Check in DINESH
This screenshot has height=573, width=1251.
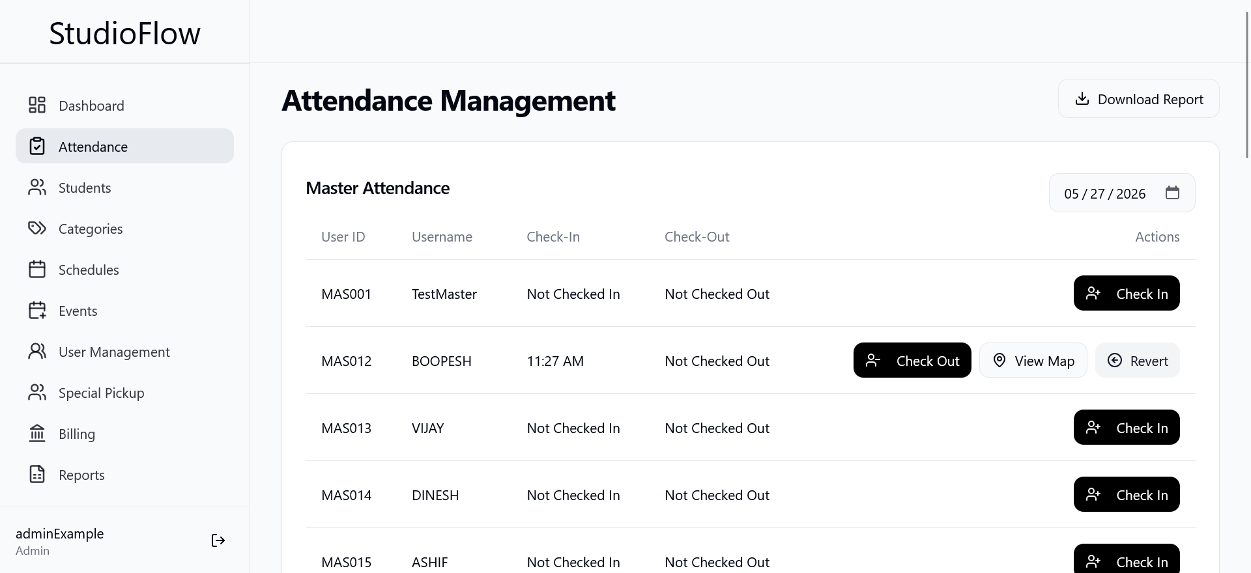1127,494
